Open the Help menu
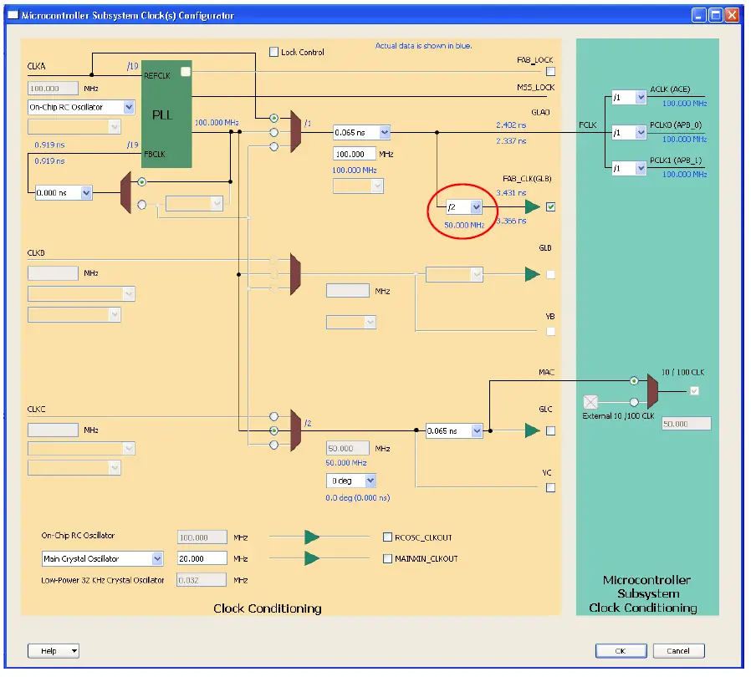The height and width of the screenshot is (677, 751). click(53, 650)
